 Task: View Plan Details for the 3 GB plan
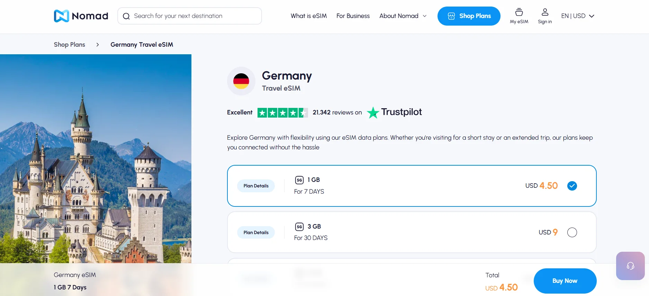click(x=256, y=232)
